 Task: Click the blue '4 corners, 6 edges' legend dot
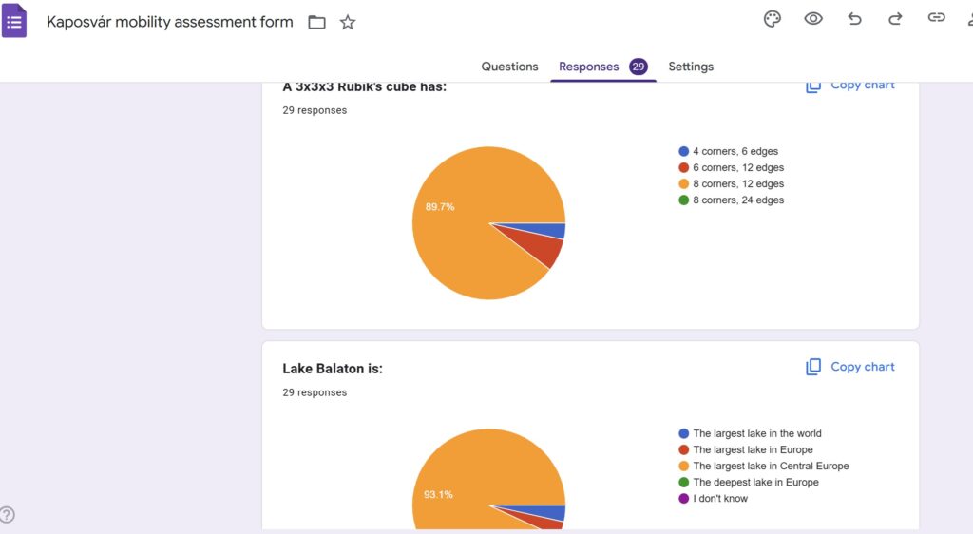pyautogui.click(x=683, y=151)
